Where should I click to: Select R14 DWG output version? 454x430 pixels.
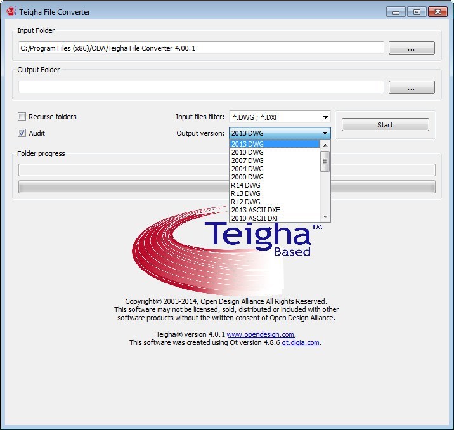click(x=274, y=185)
